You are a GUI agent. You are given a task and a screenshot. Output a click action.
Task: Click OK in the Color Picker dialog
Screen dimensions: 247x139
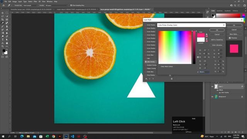tap(217, 30)
